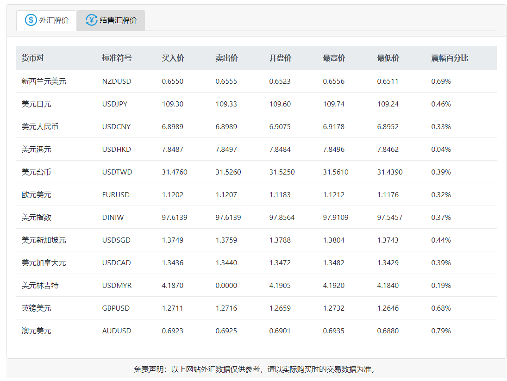
Task: Click the USDHKD sell price 7.8497
Action: click(x=226, y=149)
